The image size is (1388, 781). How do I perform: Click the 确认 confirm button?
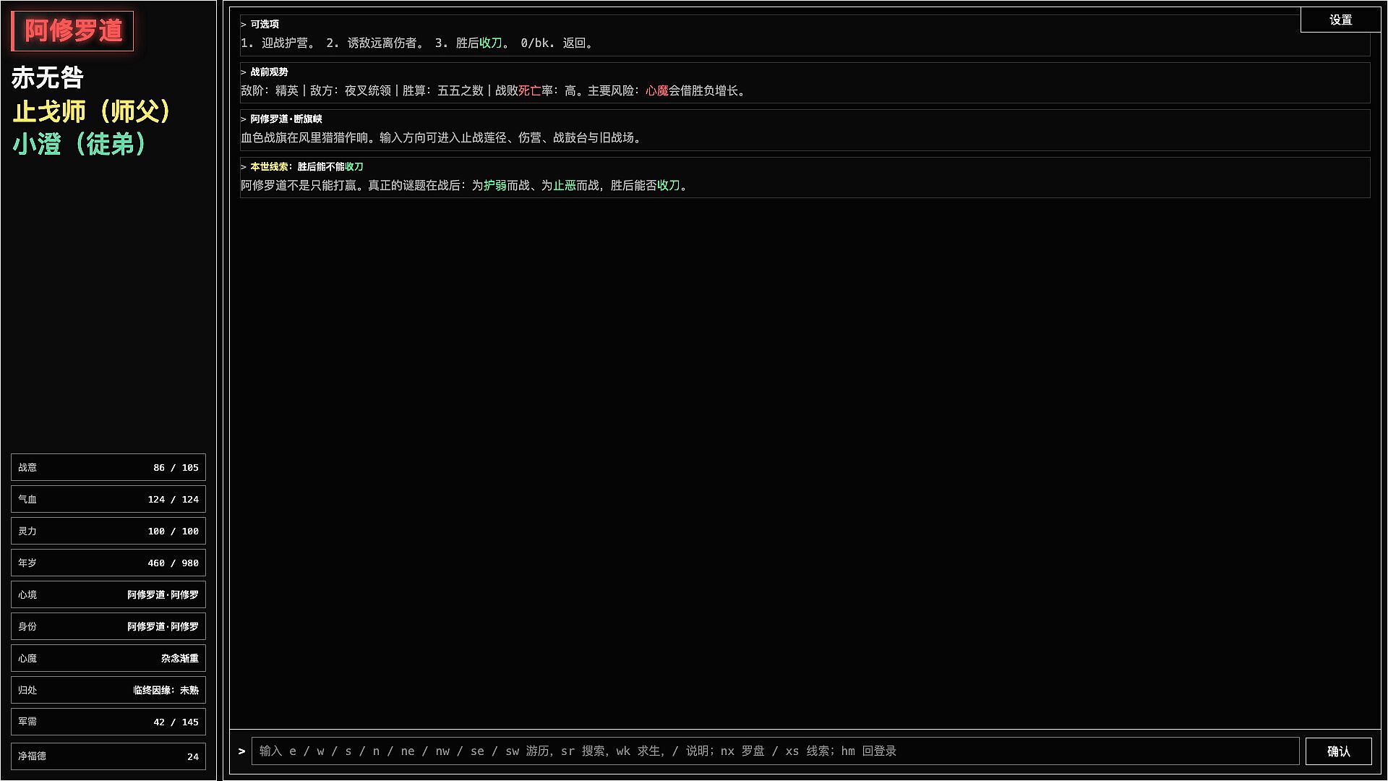(1338, 751)
